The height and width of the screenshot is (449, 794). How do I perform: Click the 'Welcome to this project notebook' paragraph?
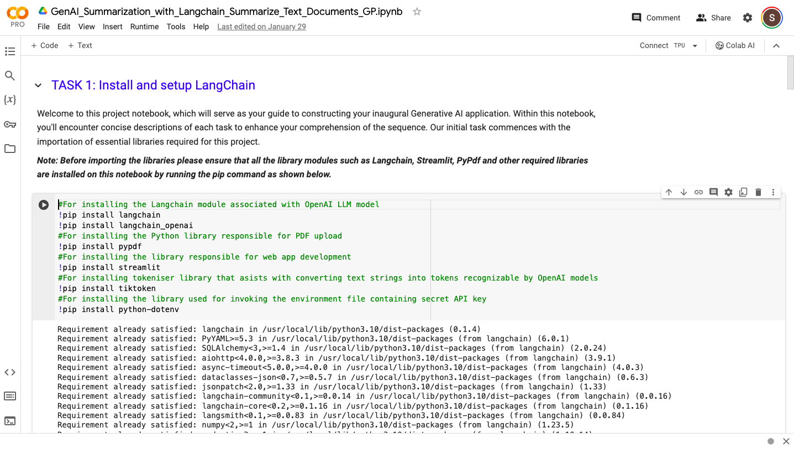(x=316, y=128)
